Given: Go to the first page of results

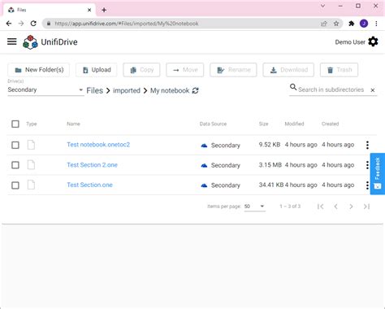Looking at the screenshot, I should (x=321, y=207).
